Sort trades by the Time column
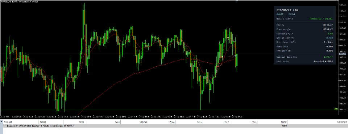This screenshot has width=348, height=134. [x=82, y=122]
